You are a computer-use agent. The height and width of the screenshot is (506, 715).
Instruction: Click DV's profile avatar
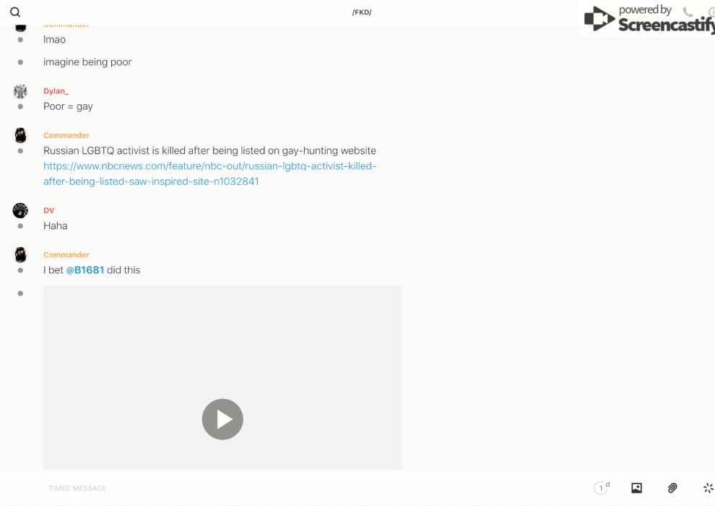[20, 210]
